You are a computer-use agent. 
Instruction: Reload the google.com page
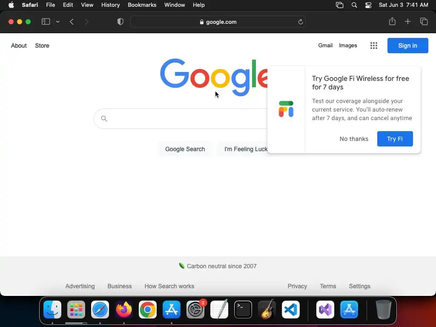(x=300, y=22)
